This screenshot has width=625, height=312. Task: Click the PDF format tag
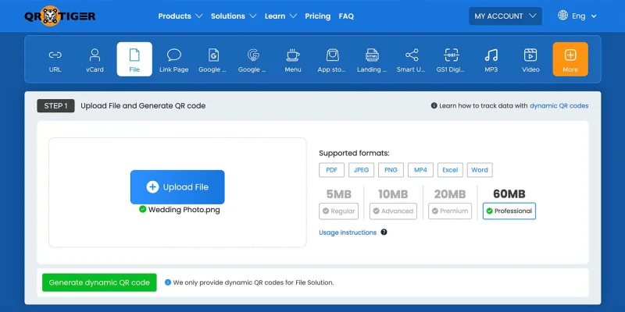tap(331, 170)
